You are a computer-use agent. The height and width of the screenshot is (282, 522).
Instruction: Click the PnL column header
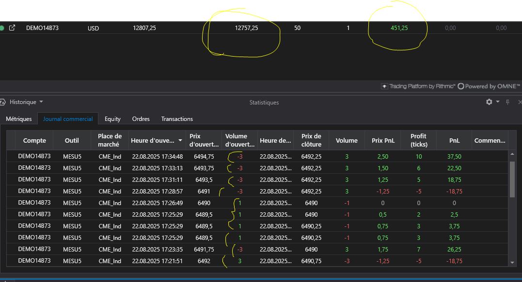coord(454,141)
